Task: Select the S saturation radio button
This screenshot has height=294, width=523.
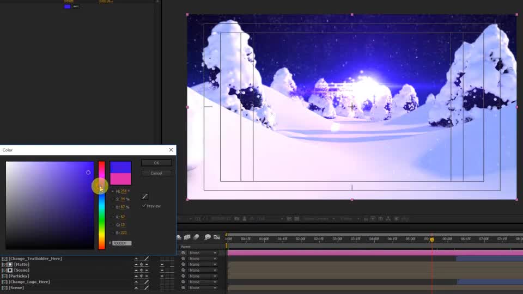Action: [x=112, y=199]
